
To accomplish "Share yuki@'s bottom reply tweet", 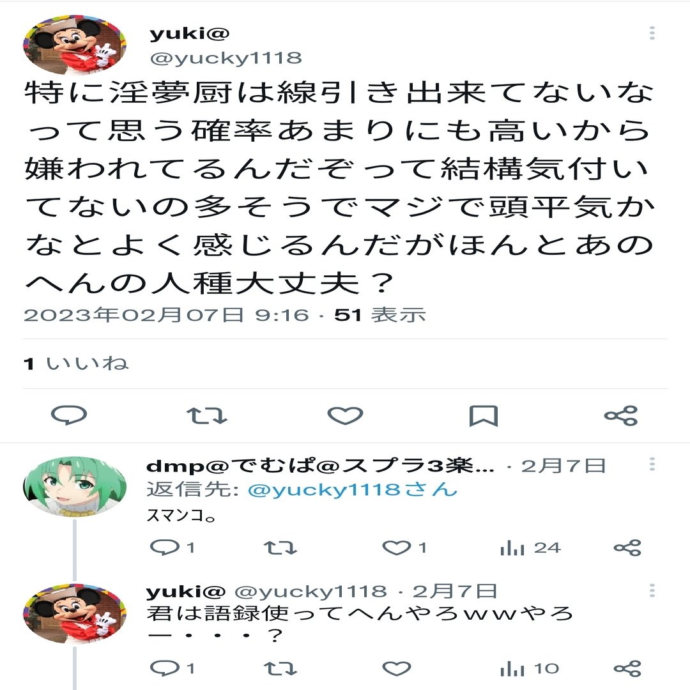I will 627,669.
